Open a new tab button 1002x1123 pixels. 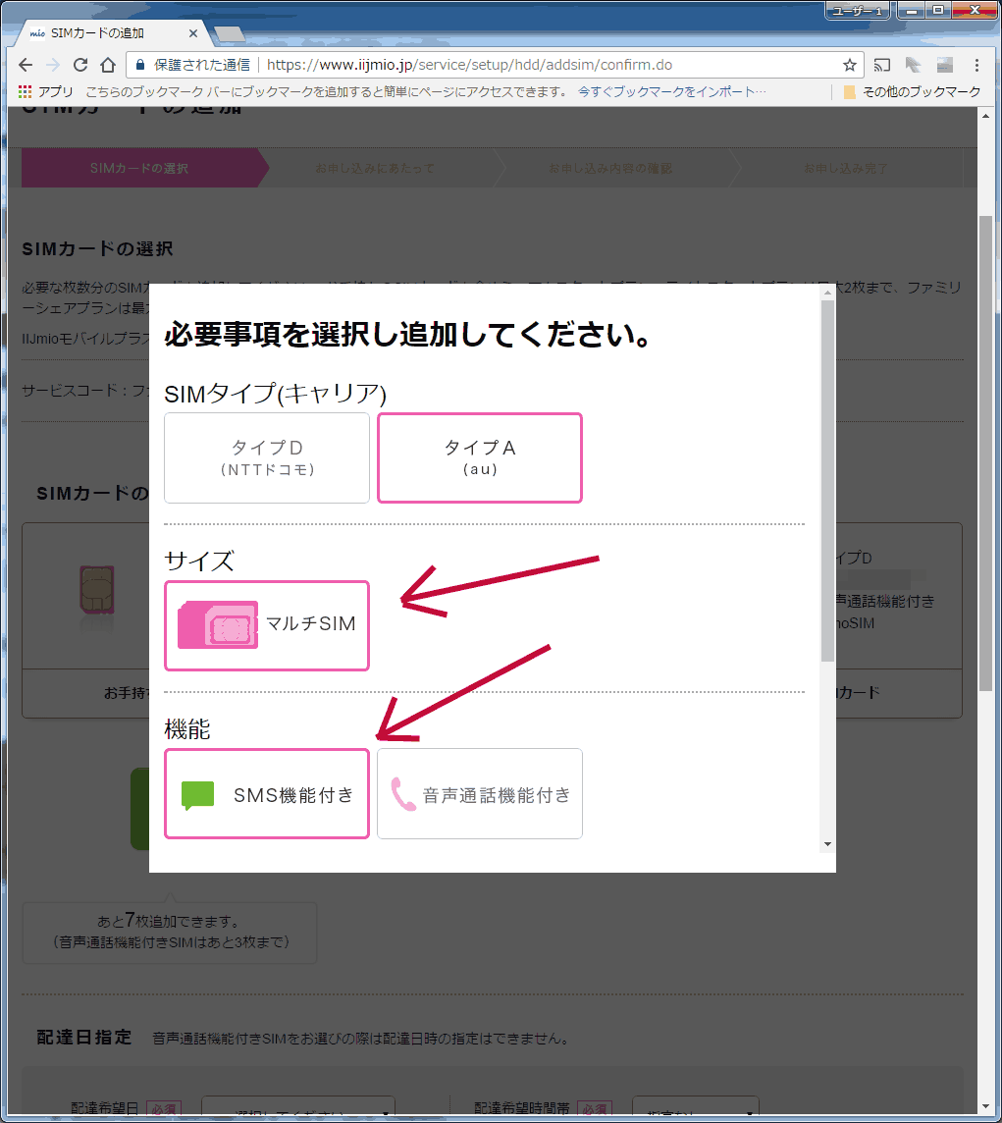pyautogui.click(x=229, y=34)
